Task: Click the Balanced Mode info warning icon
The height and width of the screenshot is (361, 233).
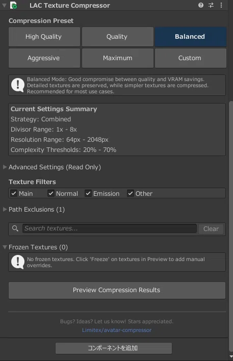Action: [18, 85]
